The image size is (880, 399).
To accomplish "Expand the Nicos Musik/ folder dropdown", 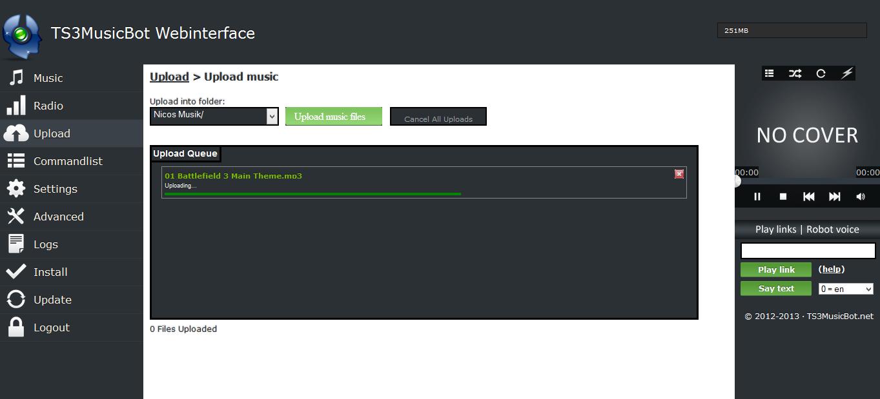I will point(214,116).
